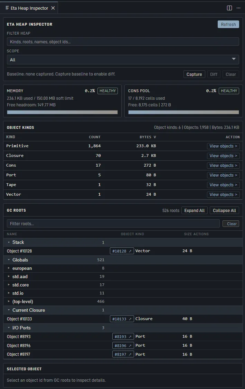Image resolution: width=245 pixels, height=389 pixels.
Task: Click the Free headroom 149.77 MB text
Action: point(31,105)
